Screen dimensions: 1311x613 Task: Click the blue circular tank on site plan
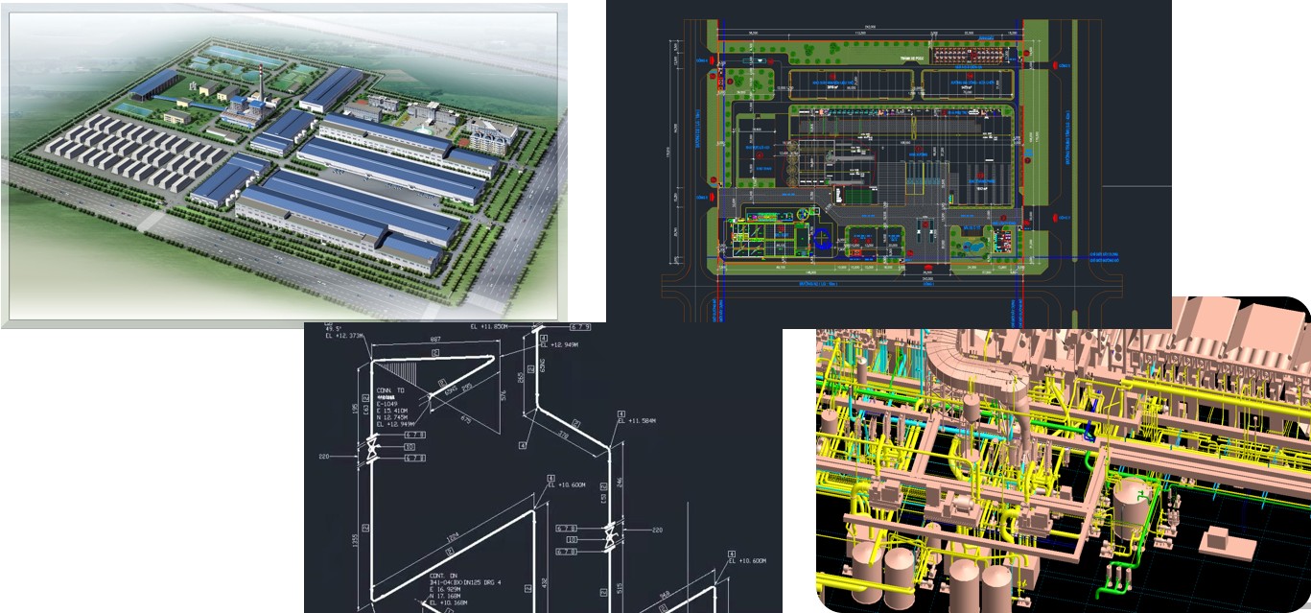[x=823, y=241]
